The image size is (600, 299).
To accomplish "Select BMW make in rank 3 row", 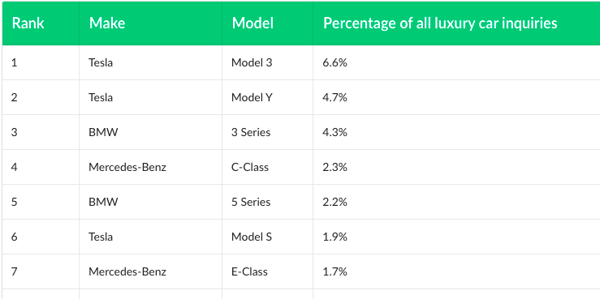I will tap(150, 132).
